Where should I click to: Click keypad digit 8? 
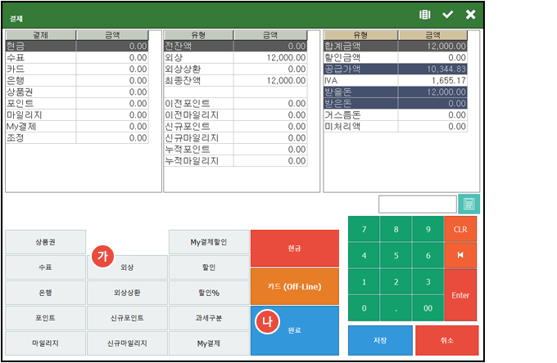point(396,230)
